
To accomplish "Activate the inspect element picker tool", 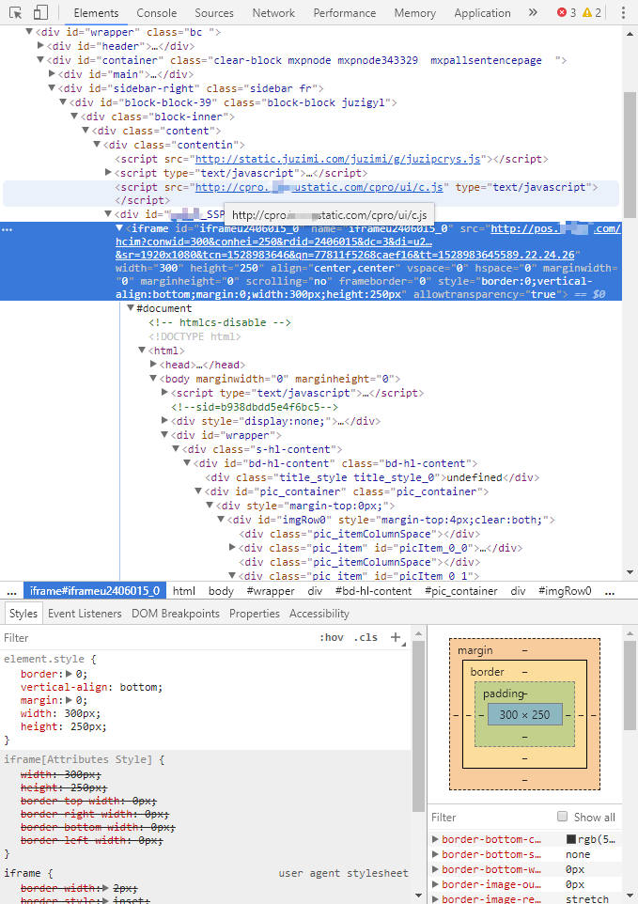I will tap(15, 13).
